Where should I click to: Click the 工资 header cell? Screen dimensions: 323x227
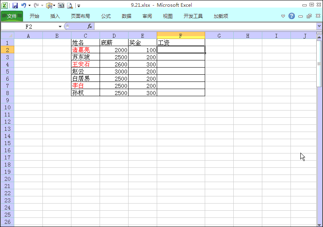(181, 43)
